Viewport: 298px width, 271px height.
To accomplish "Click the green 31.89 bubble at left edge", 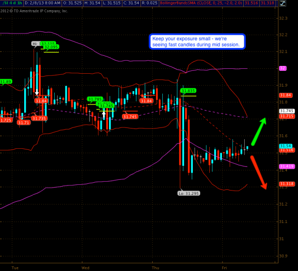I will click(x=6, y=81).
